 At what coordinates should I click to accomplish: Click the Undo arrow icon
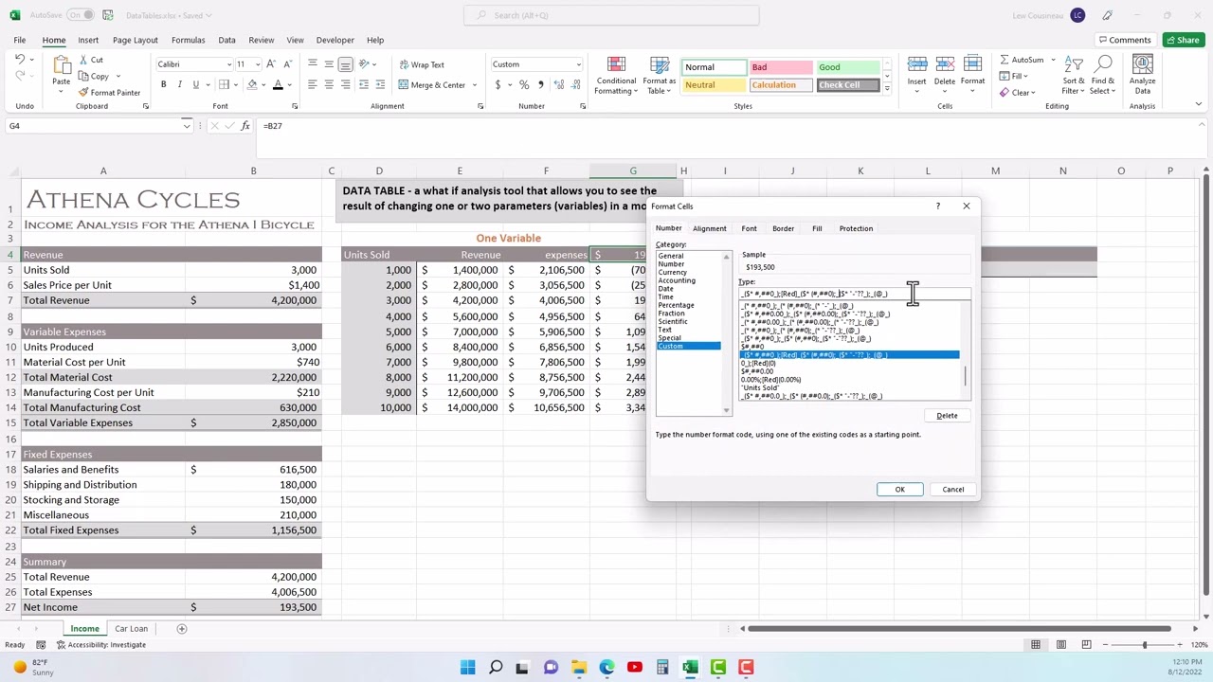pyautogui.click(x=20, y=60)
